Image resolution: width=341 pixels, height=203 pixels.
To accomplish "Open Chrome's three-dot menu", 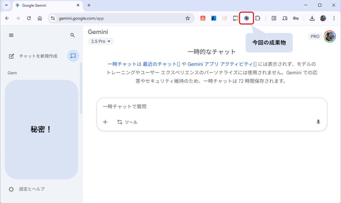I will pyautogui.click(x=334, y=18).
